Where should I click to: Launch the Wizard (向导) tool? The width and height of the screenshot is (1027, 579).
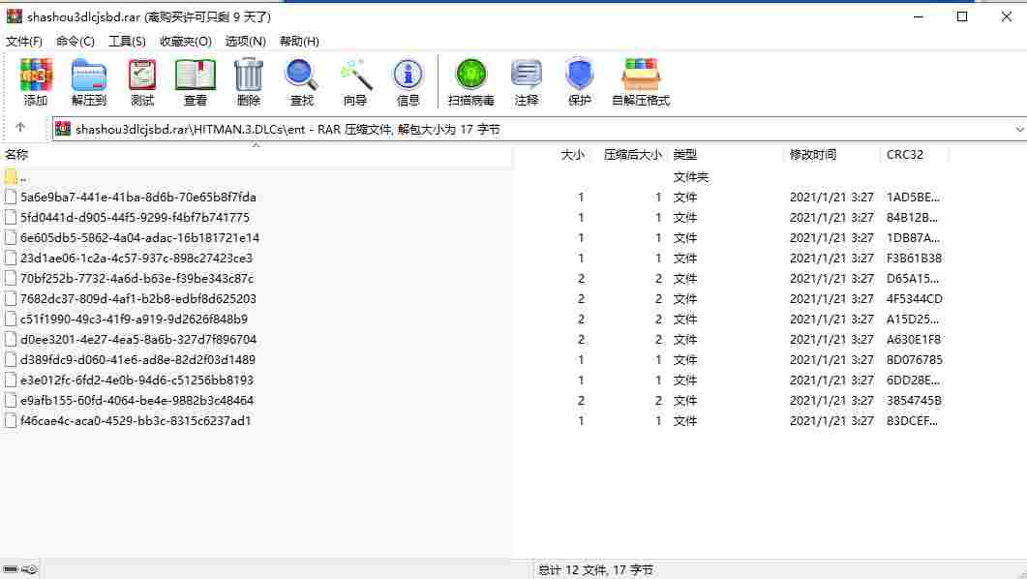[x=355, y=82]
